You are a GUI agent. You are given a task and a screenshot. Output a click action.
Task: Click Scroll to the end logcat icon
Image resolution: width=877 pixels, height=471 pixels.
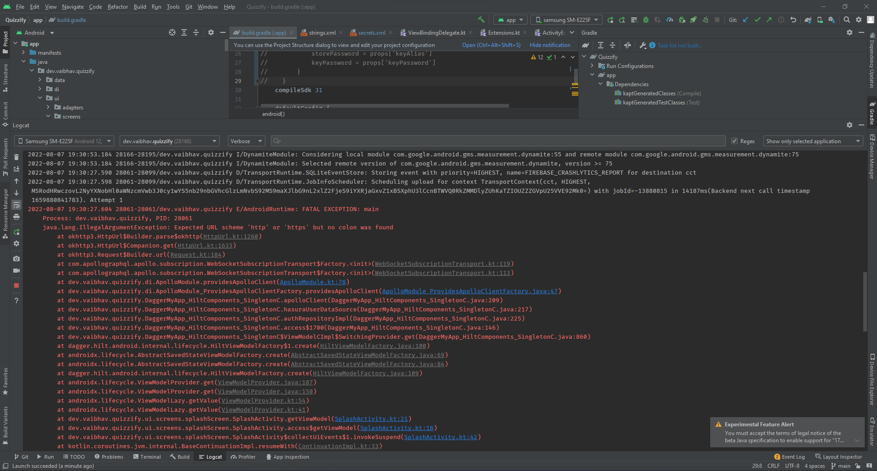[x=16, y=169]
